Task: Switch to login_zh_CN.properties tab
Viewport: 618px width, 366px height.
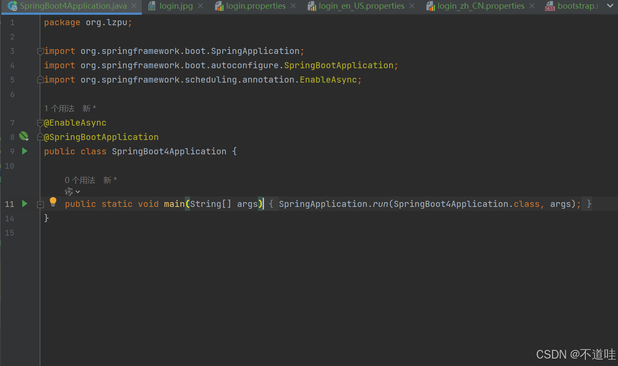Action: (481, 6)
